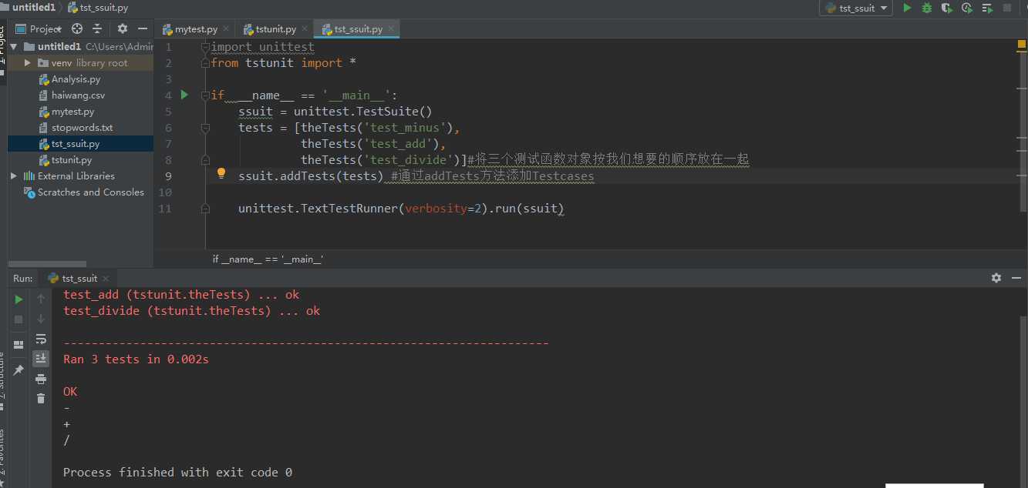Image resolution: width=1028 pixels, height=488 pixels.
Task: Toggle Soft-Wrap in the Run console
Action: pos(41,339)
